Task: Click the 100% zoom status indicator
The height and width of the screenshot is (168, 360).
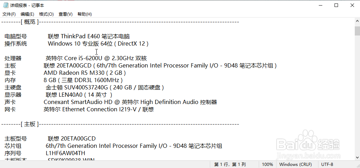Action: (267, 164)
